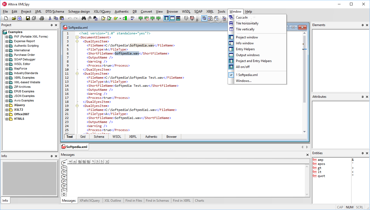Screen dimensions: 370x210
Task: Expand the XBRL Examples folder node
Action: [7, 78]
